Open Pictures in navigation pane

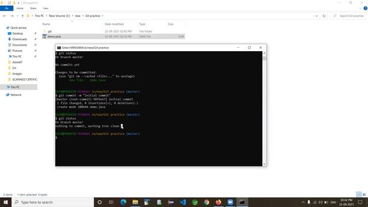pos(17,51)
